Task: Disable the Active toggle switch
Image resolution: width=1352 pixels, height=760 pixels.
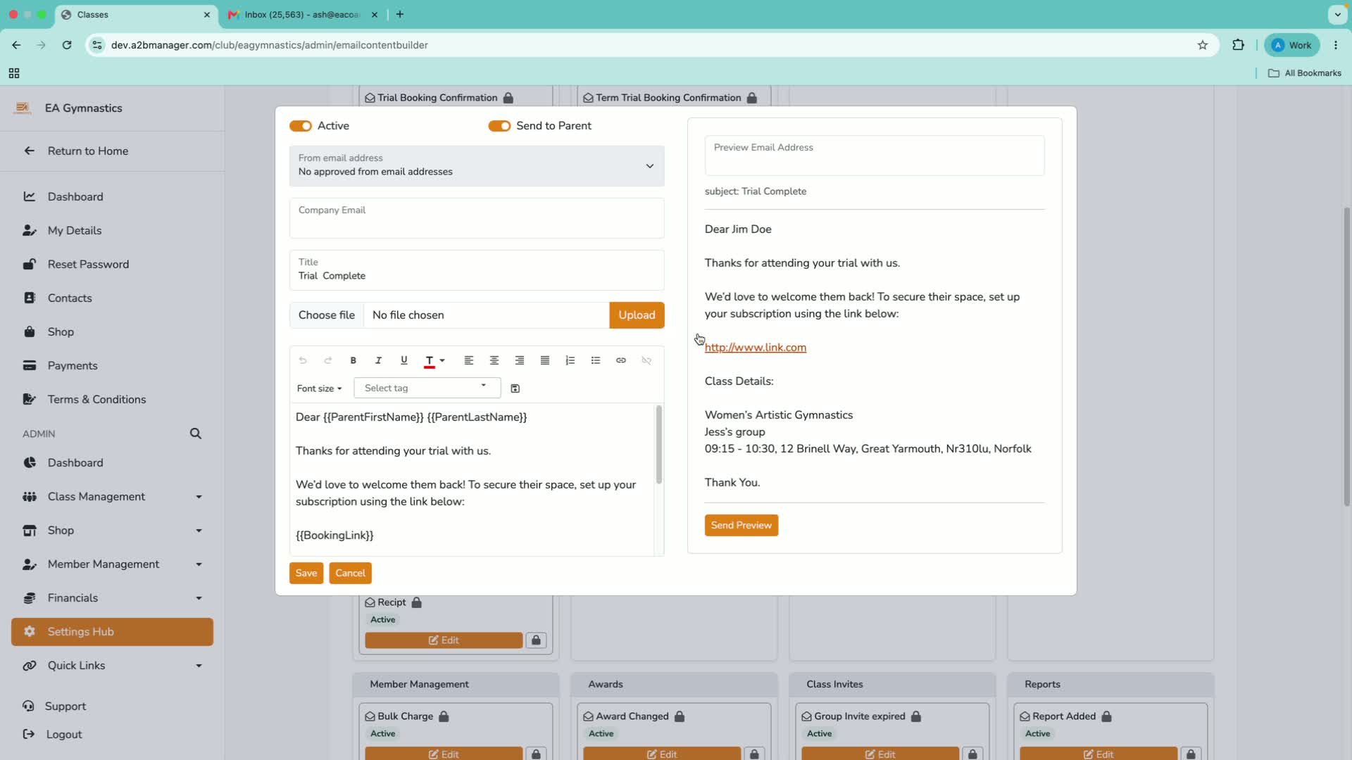Action: [301, 126]
